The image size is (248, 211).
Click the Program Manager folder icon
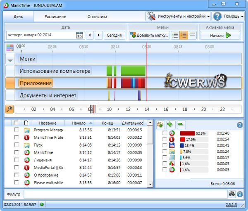tap(27, 130)
